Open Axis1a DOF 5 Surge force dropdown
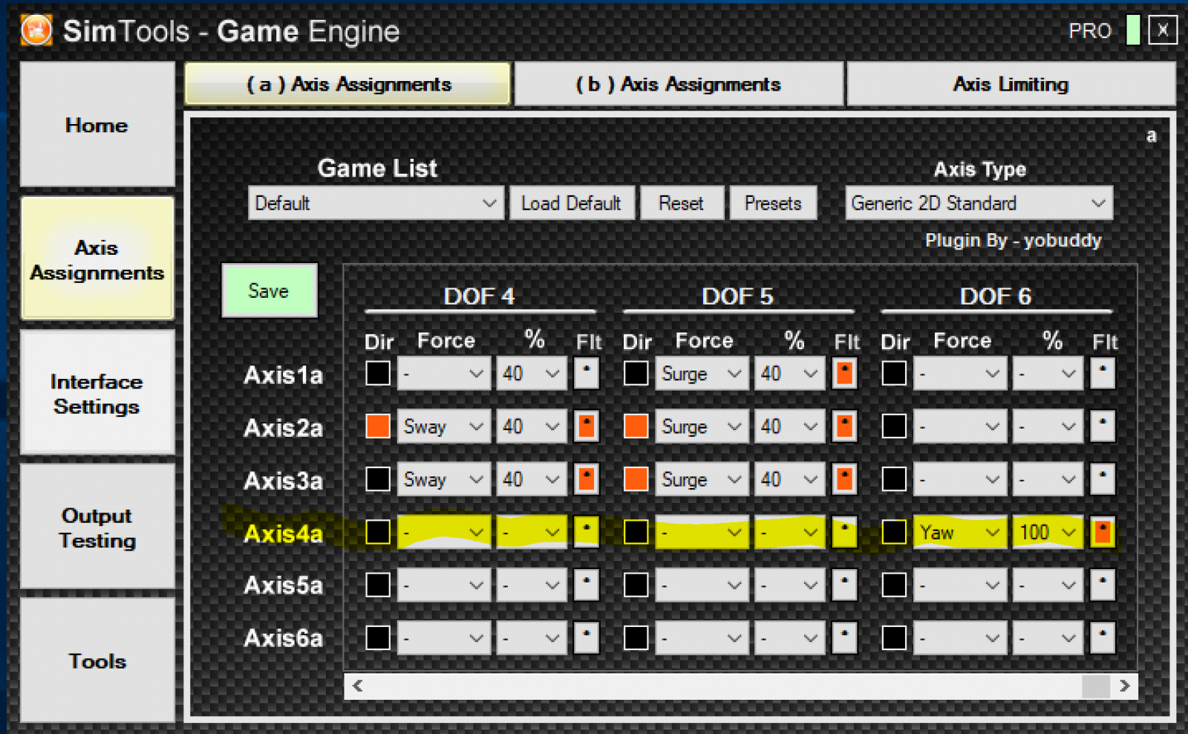This screenshot has height=734, width=1188. coord(702,373)
